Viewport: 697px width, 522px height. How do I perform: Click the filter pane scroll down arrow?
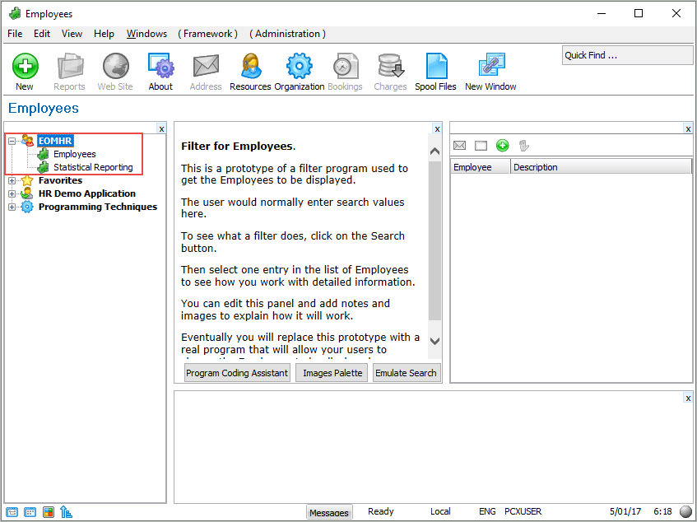pyautogui.click(x=435, y=341)
